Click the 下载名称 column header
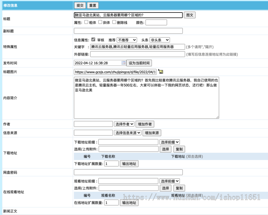This screenshot has width=268, height=215. tap(108, 157)
